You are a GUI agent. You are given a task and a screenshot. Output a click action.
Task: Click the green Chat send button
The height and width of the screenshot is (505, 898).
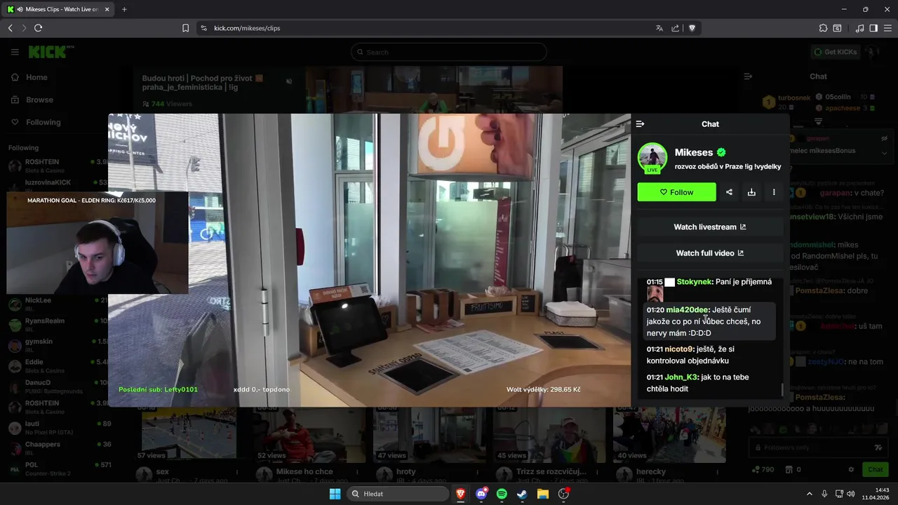click(x=876, y=469)
